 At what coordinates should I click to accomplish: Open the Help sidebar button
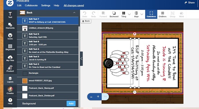tap(10, 101)
